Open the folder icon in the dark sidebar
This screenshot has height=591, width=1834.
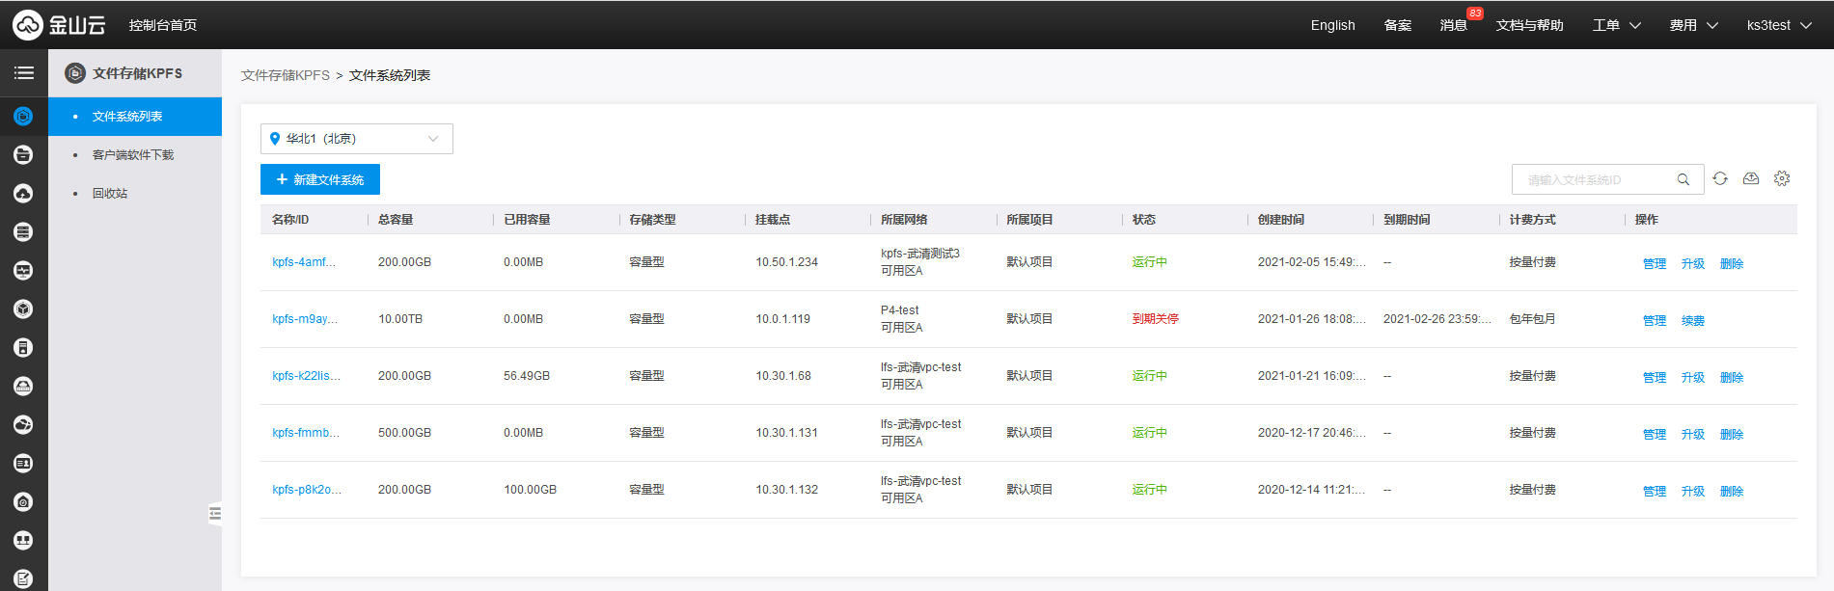click(x=24, y=155)
